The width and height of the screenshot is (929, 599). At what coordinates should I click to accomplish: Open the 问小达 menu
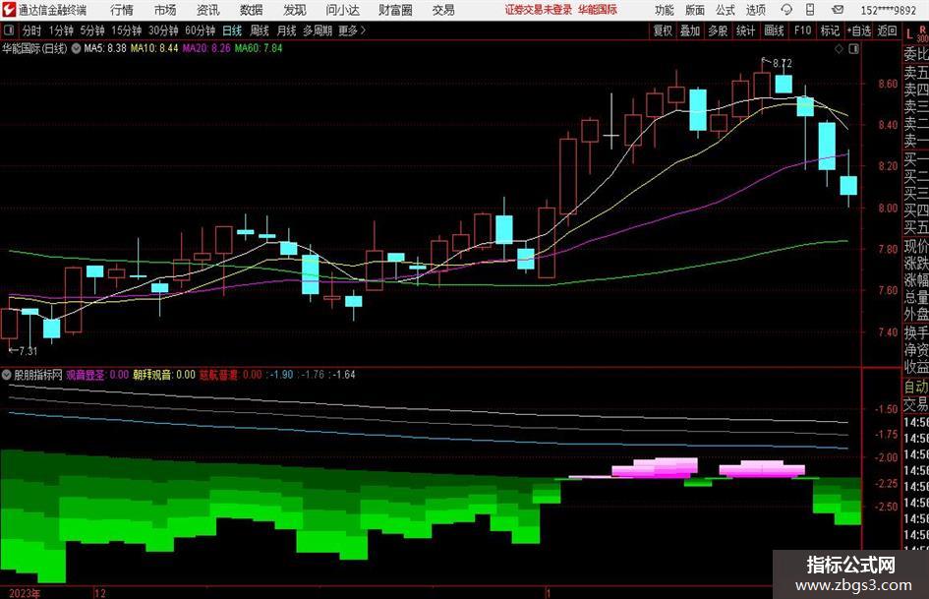click(342, 10)
